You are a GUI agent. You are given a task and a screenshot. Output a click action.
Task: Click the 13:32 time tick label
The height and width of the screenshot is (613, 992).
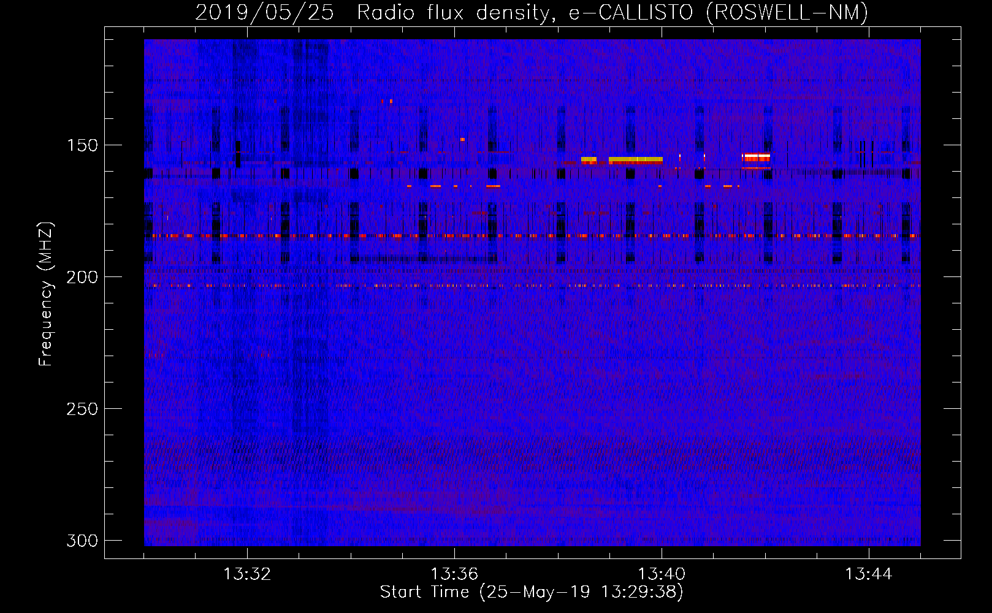[247, 574]
